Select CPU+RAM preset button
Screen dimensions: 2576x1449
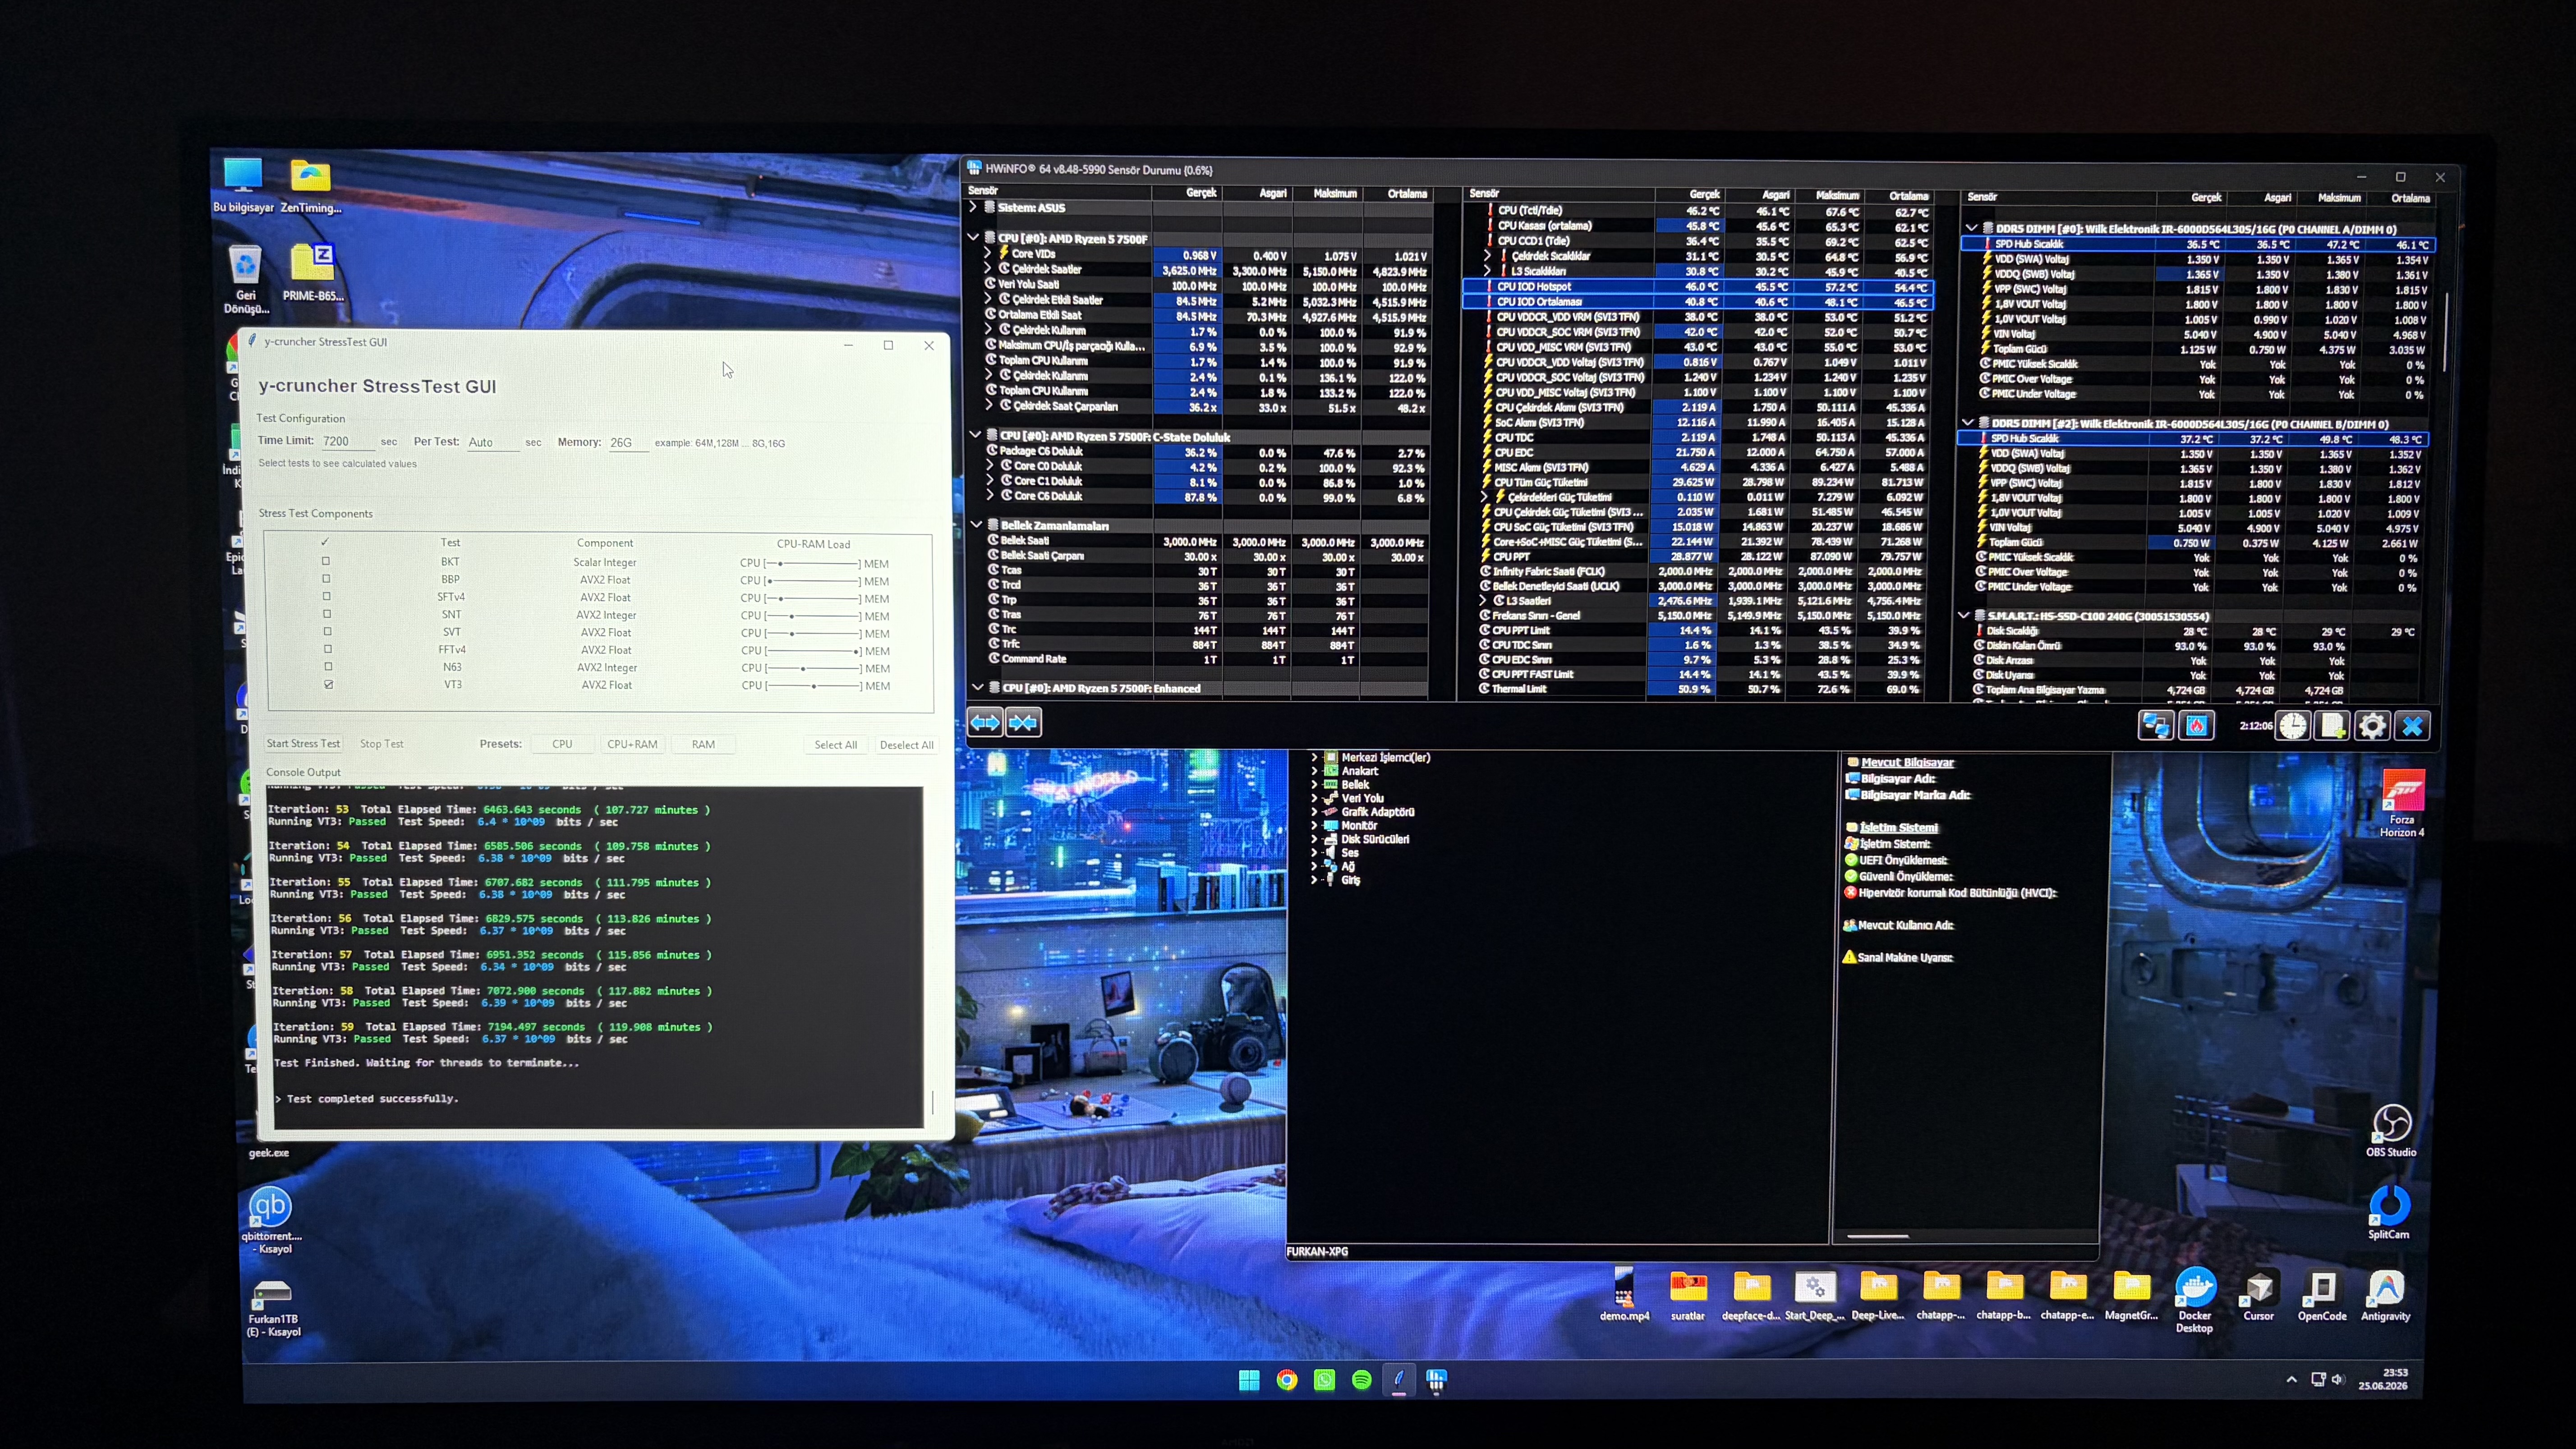tap(632, 744)
